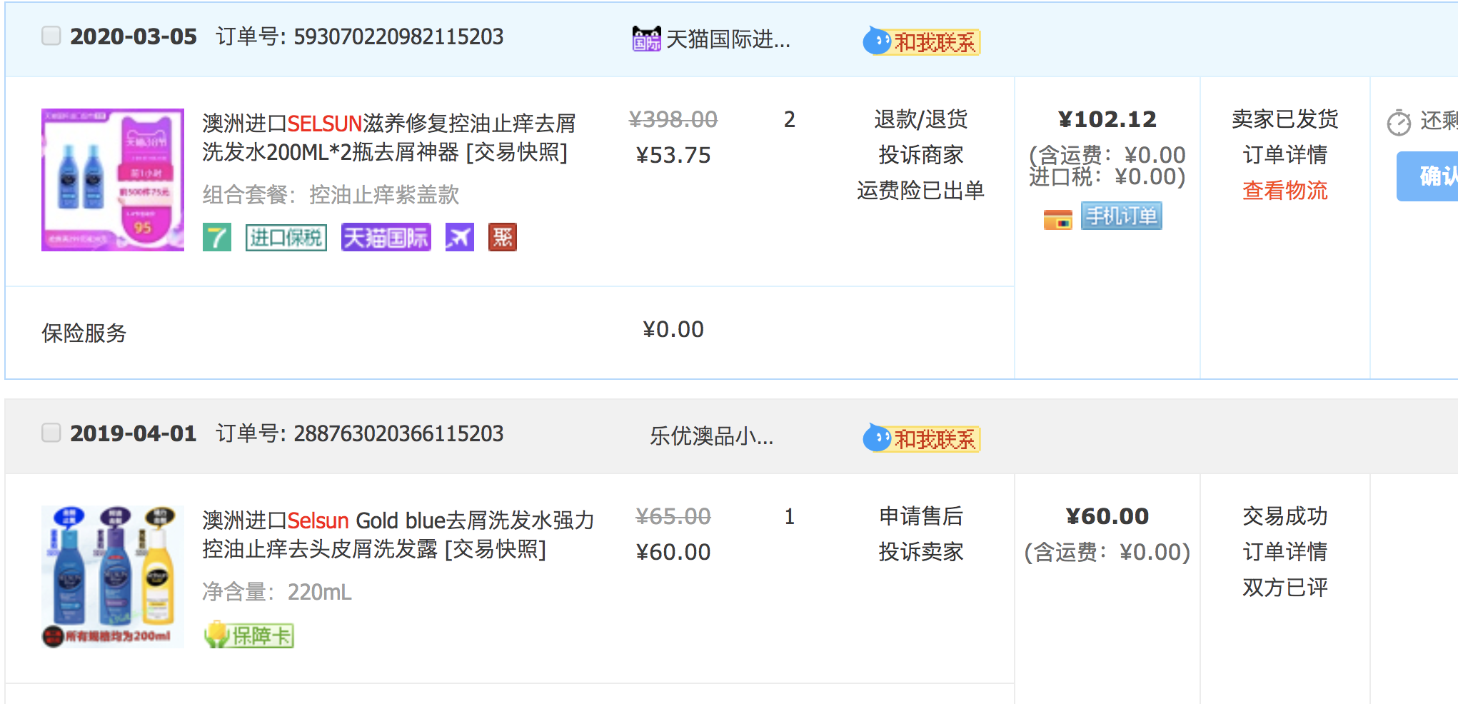Click 双方已评 link
Image resolution: width=1458 pixels, height=704 pixels.
tap(1285, 587)
